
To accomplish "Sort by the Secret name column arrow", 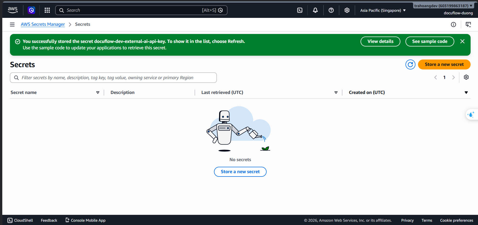I will click(98, 92).
